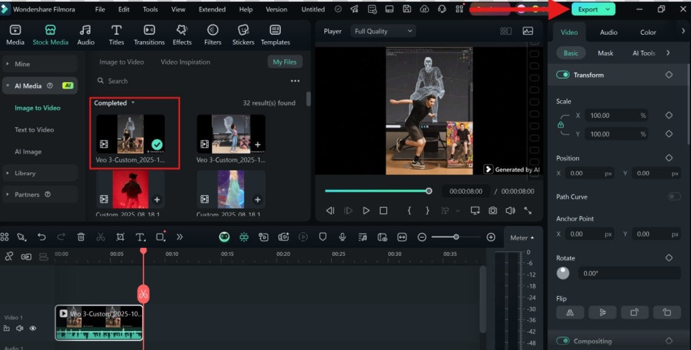Click the cloud upload icon in title bar
Image resolution: width=691 pixels, height=350 pixels.
tap(424, 9)
